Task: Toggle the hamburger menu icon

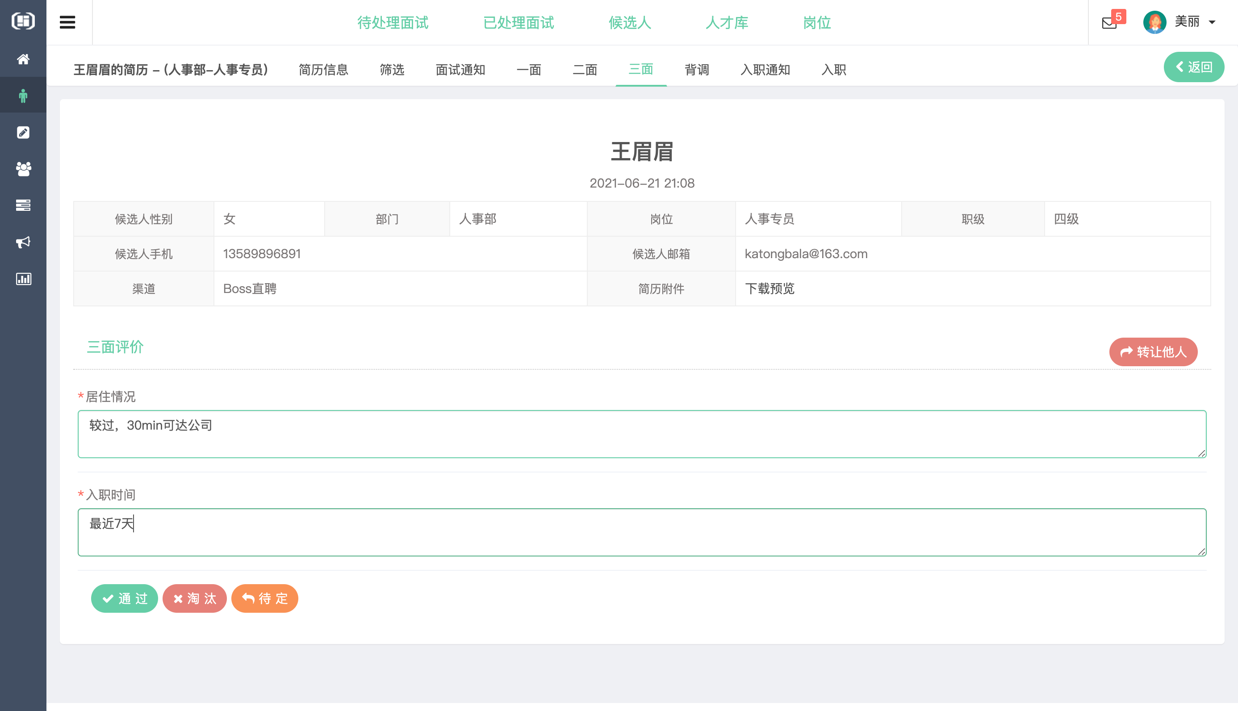Action: click(x=67, y=21)
